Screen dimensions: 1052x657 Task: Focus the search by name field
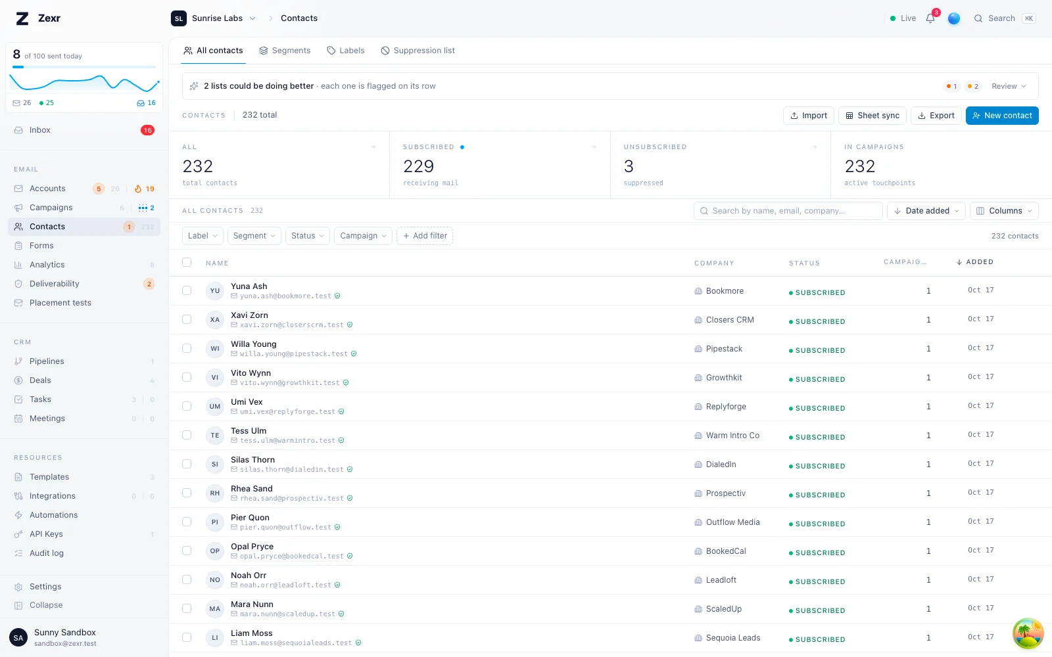pyautogui.click(x=788, y=211)
